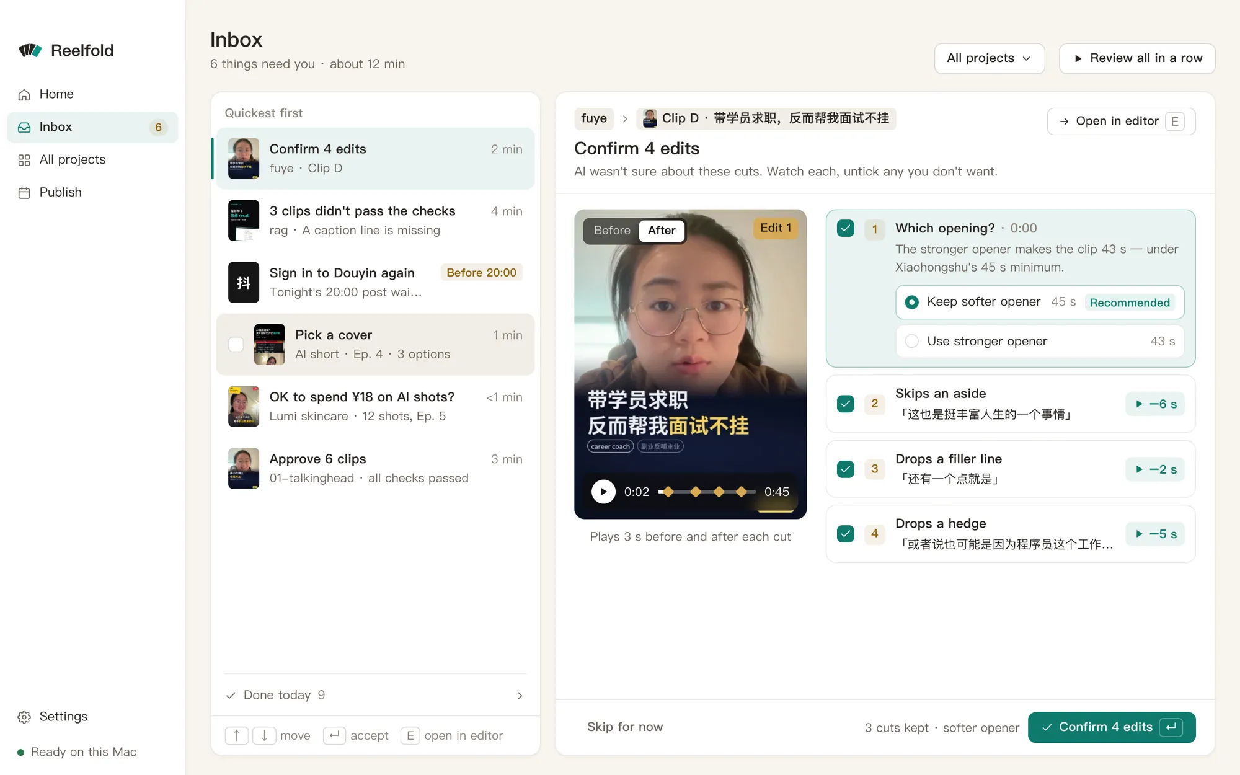Untick edit 2 Skips an aside checkbox
Viewport: 1240px width, 775px height.
pos(846,404)
